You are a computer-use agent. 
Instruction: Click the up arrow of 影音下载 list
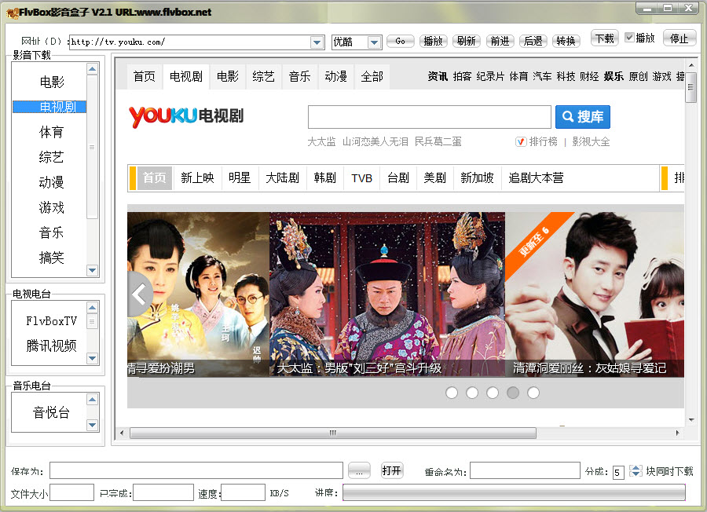click(93, 69)
